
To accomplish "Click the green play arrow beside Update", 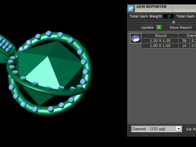I will (x=159, y=27).
